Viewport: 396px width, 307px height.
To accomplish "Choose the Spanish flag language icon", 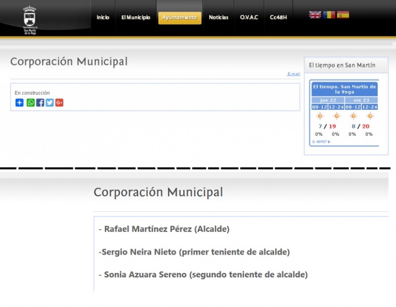I will pos(343,15).
